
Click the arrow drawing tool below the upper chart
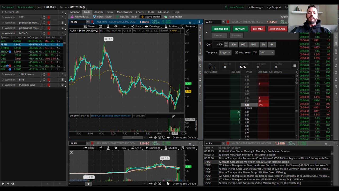pos(168,137)
